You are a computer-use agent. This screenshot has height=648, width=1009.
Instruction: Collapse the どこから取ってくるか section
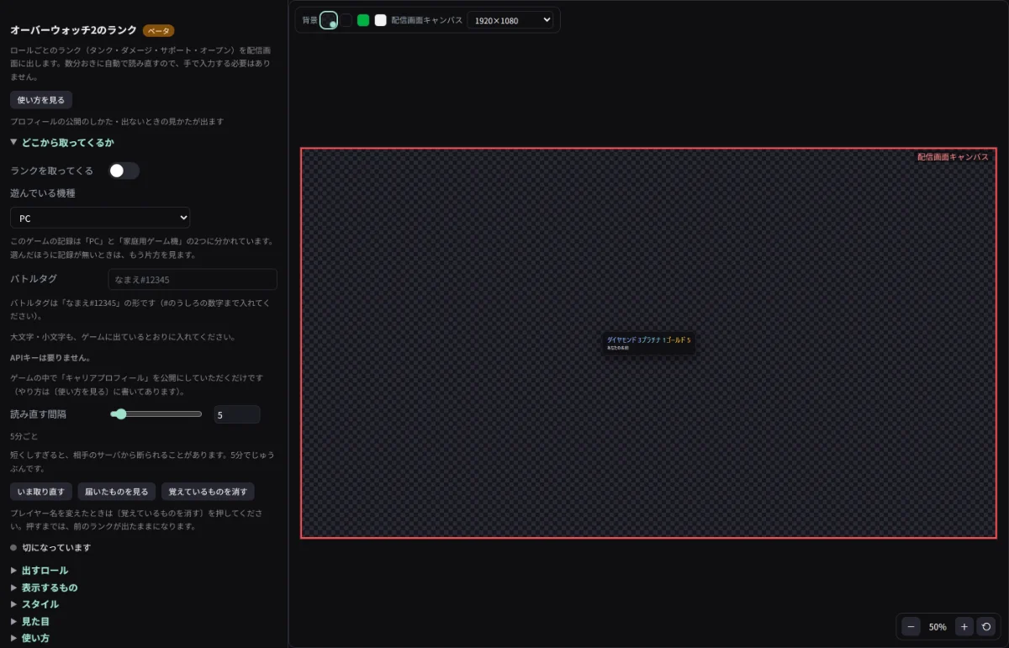coord(62,143)
